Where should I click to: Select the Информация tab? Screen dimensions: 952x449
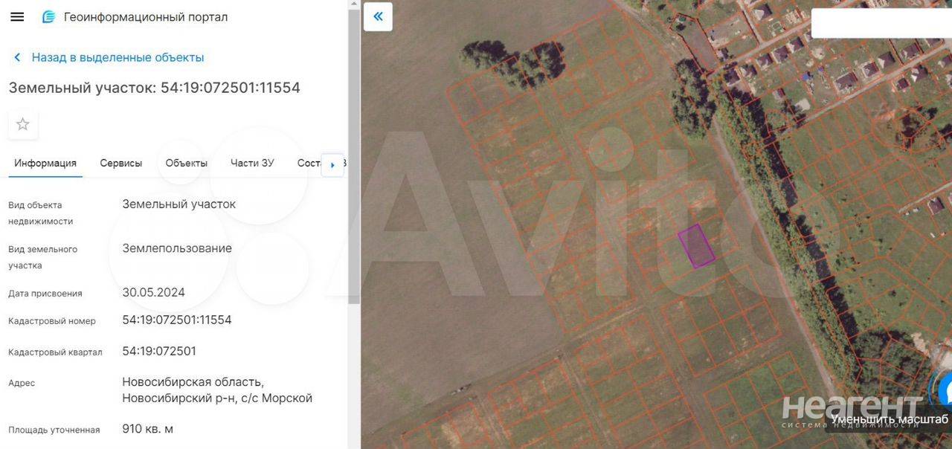pos(45,163)
